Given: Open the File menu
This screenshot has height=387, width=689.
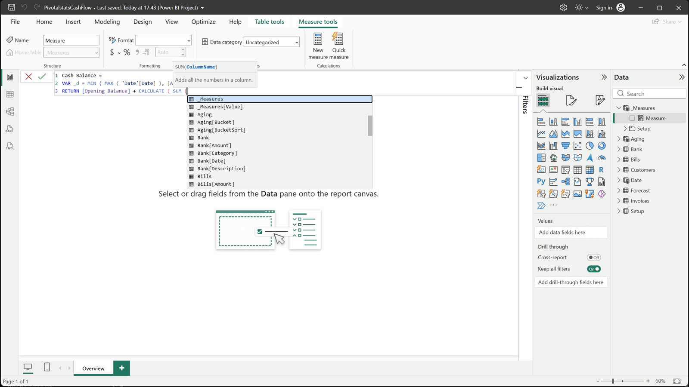Looking at the screenshot, I should coord(15,21).
